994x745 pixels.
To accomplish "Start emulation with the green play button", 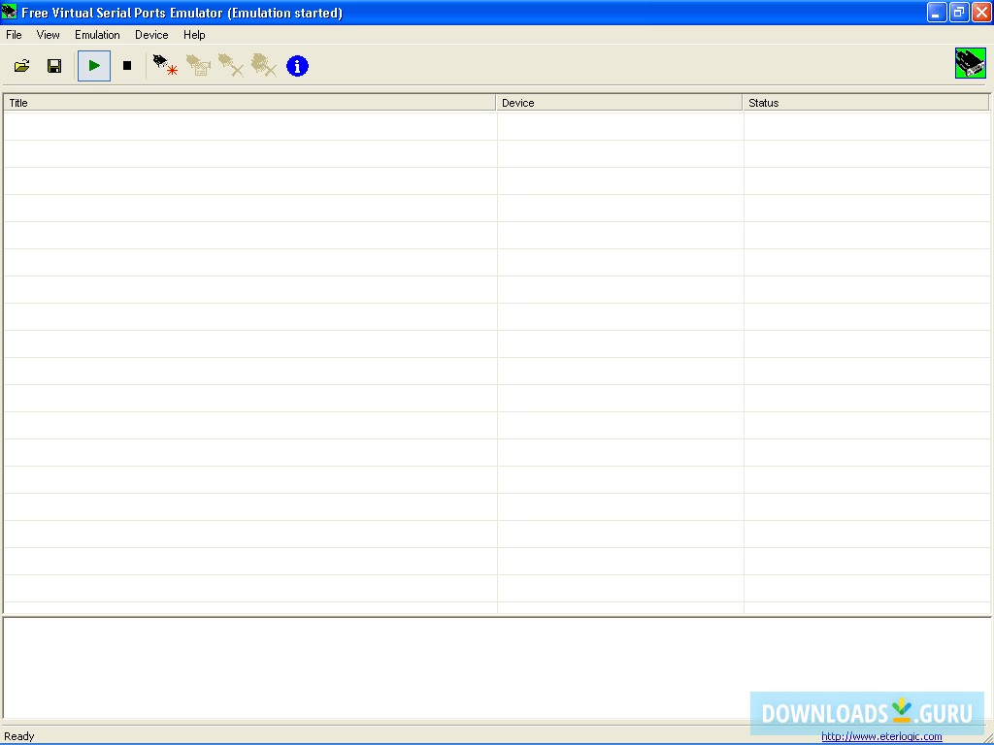I will coord(94,66).
